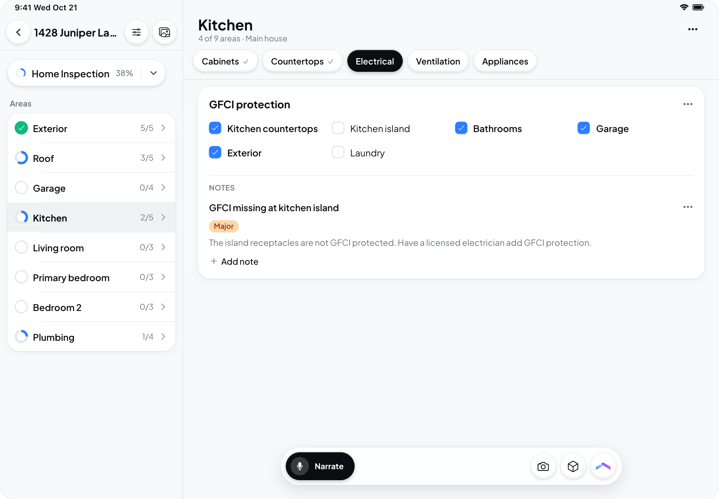Open options for GFCI missing note

[x=688, y=207]
